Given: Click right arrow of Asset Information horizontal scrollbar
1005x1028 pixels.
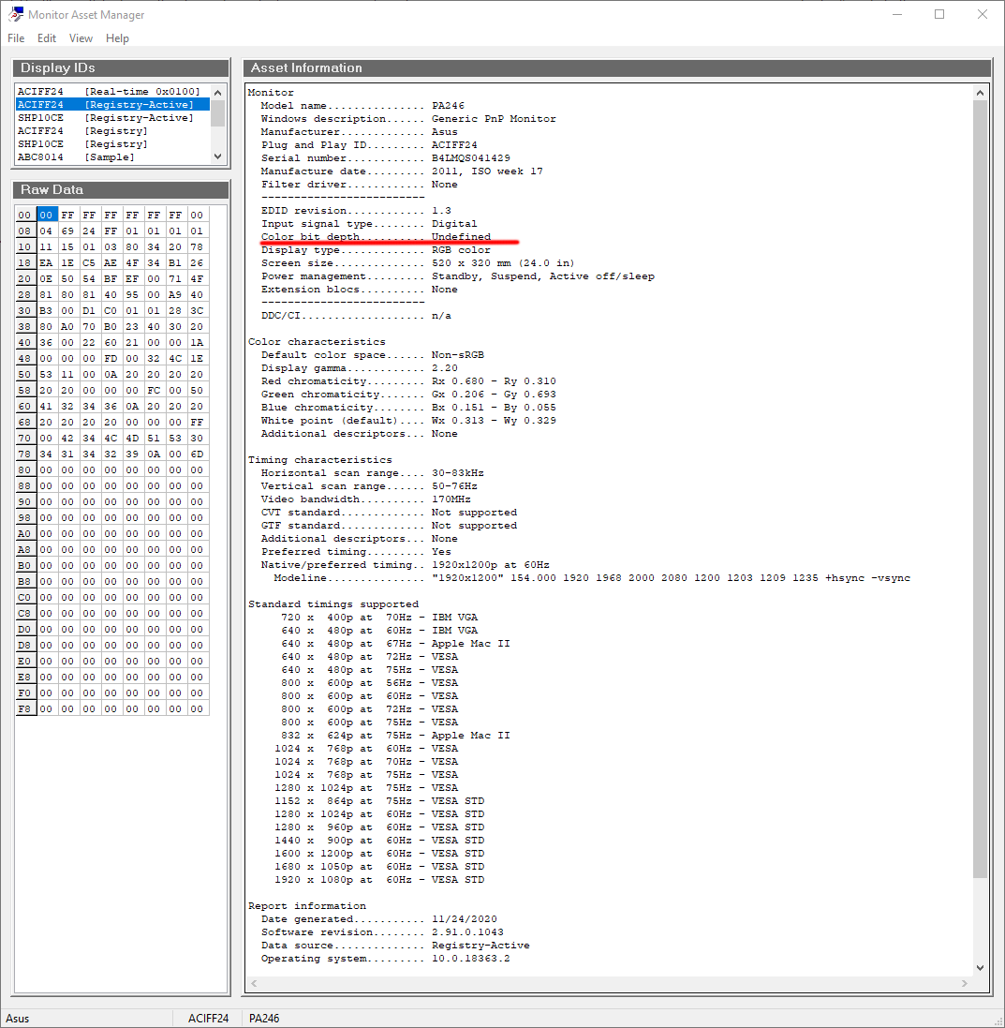Looking at the screenshot, I should coord(966,983).
